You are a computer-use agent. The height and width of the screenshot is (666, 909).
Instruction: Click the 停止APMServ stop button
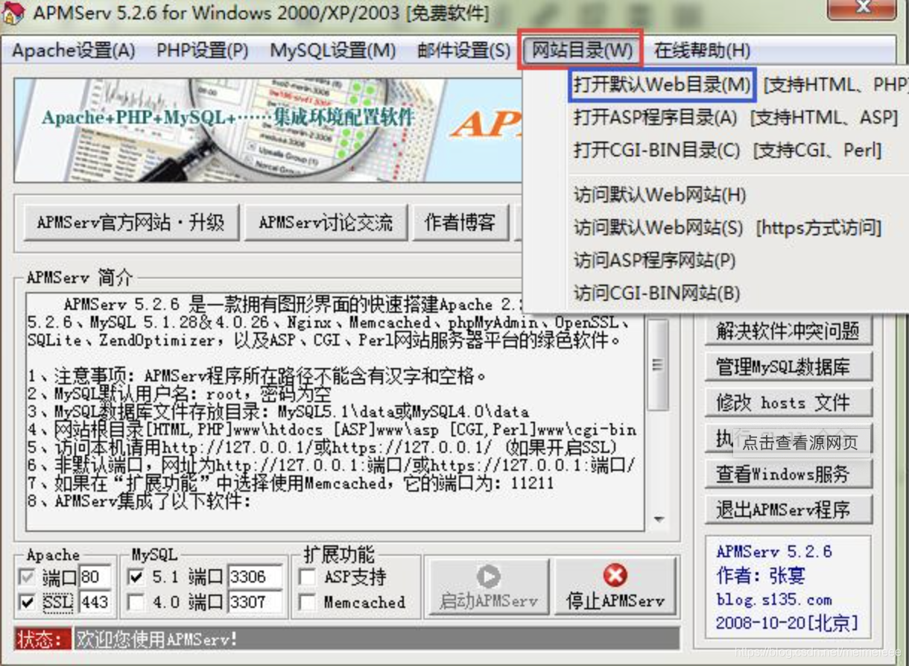tap(615, 586)
